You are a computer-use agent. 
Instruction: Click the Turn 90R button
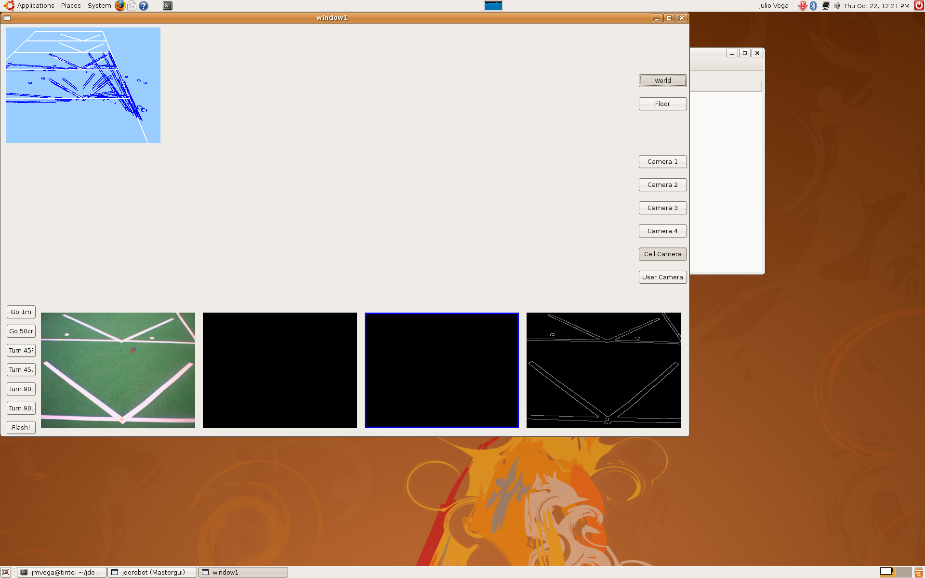coord(21,389)
